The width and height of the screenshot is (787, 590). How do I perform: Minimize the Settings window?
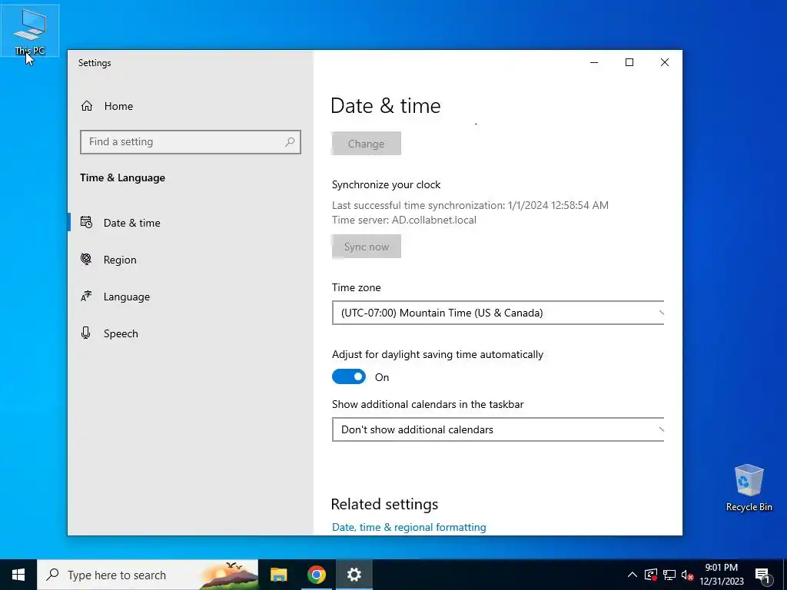coord(594,62)
